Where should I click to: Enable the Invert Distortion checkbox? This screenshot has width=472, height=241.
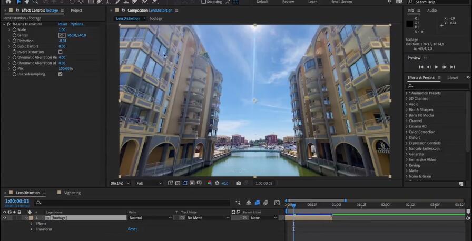coord(60,52)
